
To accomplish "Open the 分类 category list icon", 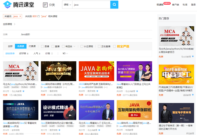I will [45, 5].
